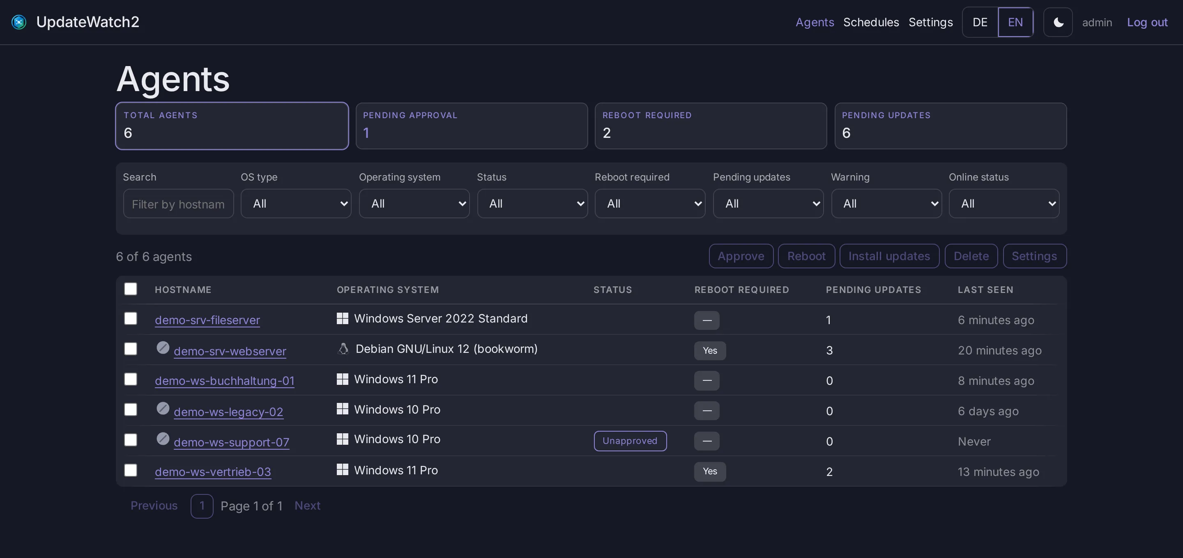Click the Unapproved status badge
Screen dimensions: 1183x558
pyautogui.click(x=630, y=441)
